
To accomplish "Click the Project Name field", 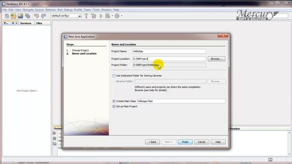I will coord(169,51).
